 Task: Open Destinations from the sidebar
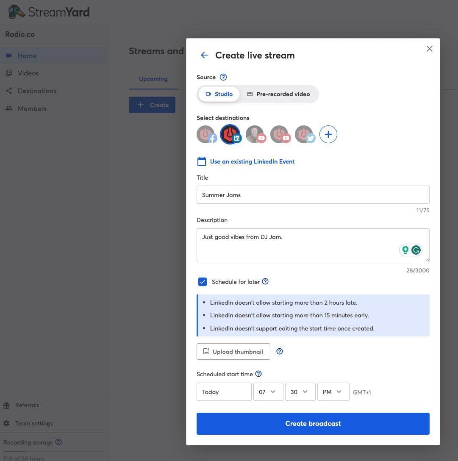tap(37, 91)
